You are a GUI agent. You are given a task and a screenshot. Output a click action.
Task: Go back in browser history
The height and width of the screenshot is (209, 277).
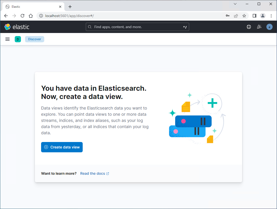[x=6, y=16]
